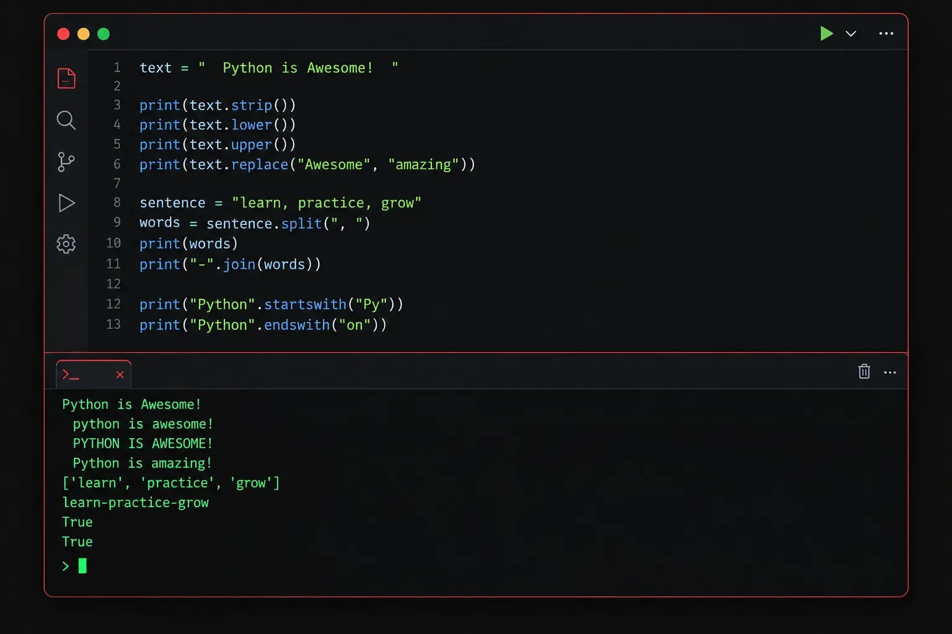This screenshot has height=634, width=952.
Task: Click the "print(words)" code line
Action: [188, 244]
